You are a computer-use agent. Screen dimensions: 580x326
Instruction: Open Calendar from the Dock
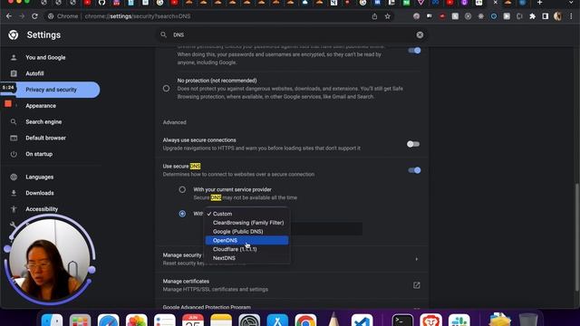click(x=193, y=320)
